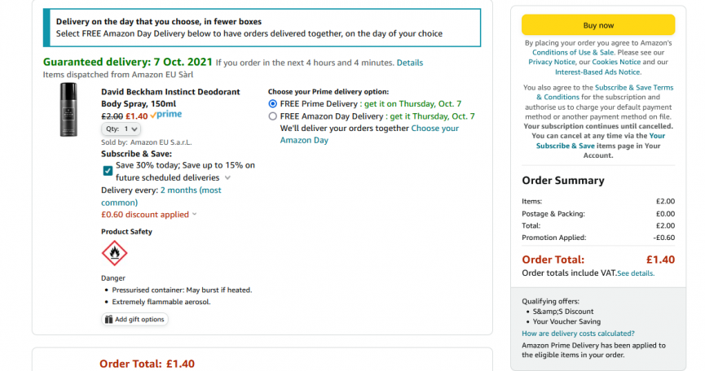Click the flammable hazard warning icon

point(114,253)
